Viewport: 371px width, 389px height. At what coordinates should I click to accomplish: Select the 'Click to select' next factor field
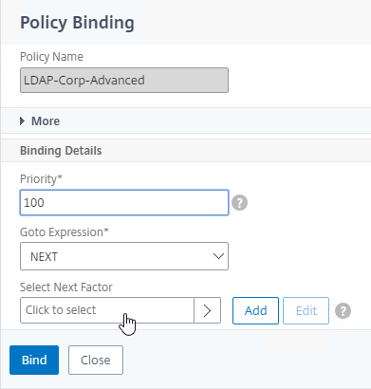click(x=107, y=310)
